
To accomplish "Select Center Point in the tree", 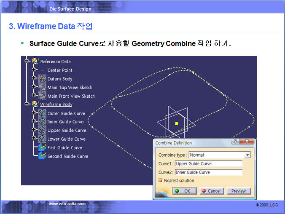I will (x=59, y=70).
